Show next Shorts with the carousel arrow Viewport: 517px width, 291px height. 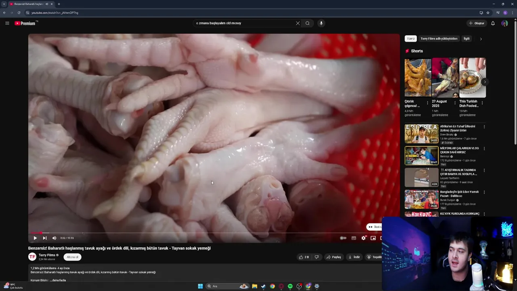[485, 82]
